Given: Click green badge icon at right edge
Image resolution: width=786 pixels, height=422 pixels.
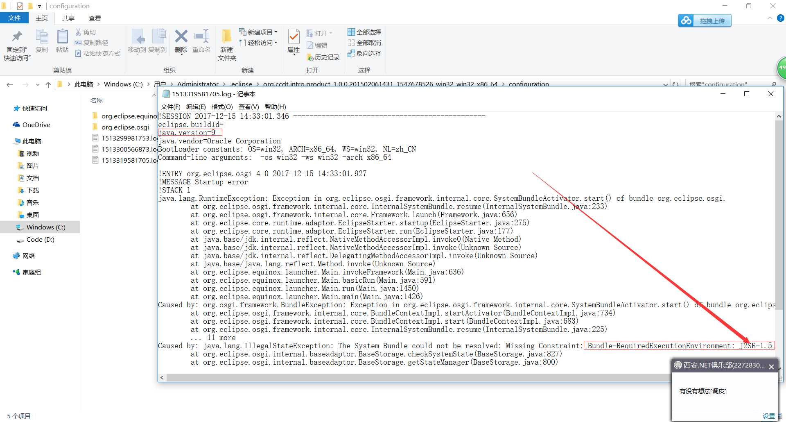Looking at the screenshot, I should (781, 68).
